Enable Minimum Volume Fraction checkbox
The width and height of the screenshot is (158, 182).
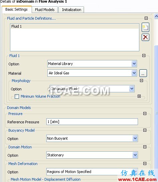click(17, 96)
